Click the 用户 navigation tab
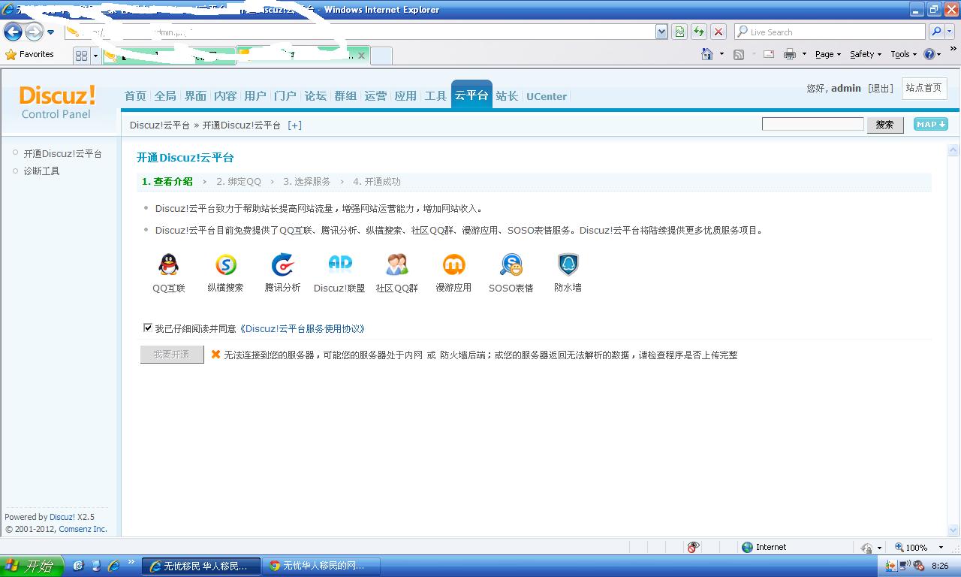This screenshot has width=961, height=577. tap(255, 95)
